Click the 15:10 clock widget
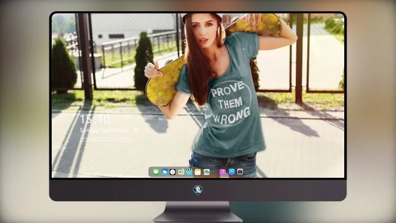396x223 pixels. click(95, 119)
